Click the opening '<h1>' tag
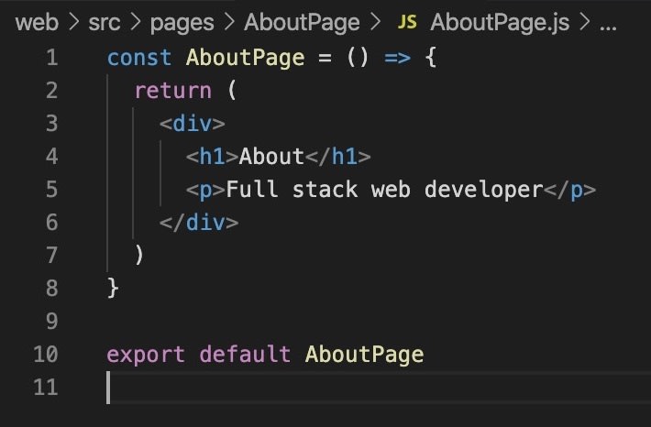 (x=212, y=157)
